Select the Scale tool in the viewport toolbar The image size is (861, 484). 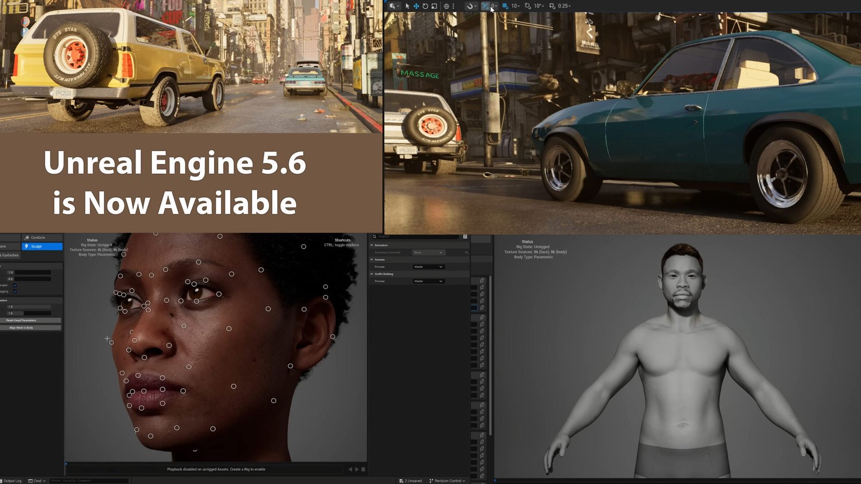(435, 6)
